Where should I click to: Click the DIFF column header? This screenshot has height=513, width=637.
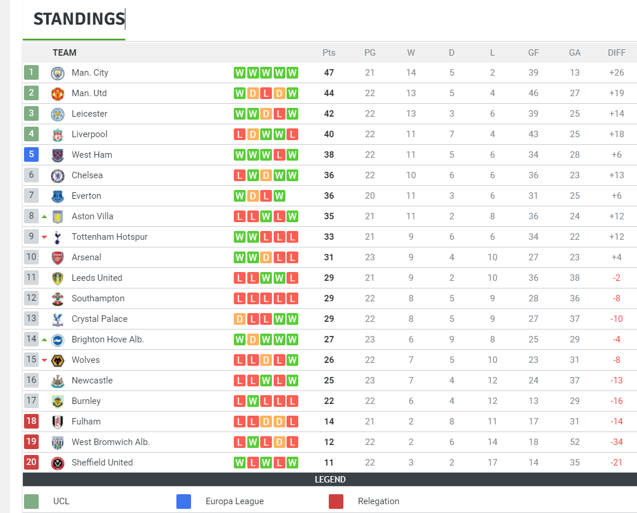[x=616, y=53]
